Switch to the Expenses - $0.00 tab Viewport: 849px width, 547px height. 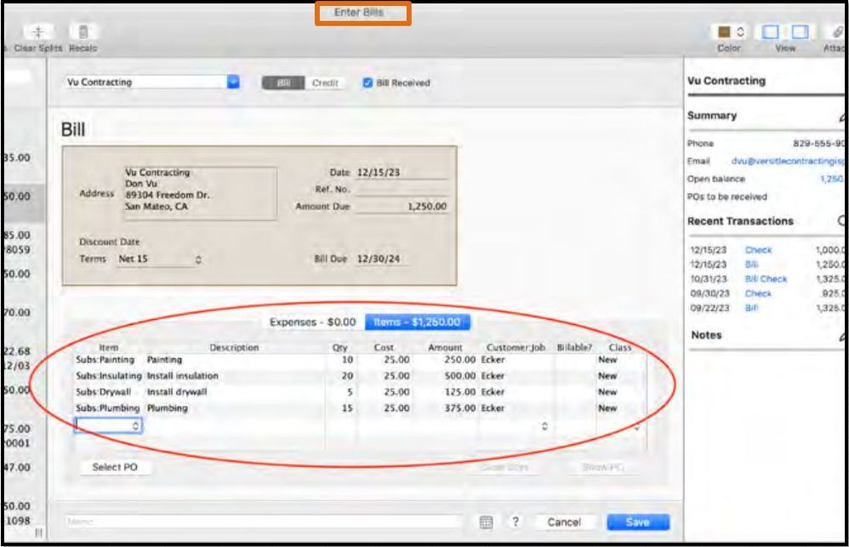313,322
